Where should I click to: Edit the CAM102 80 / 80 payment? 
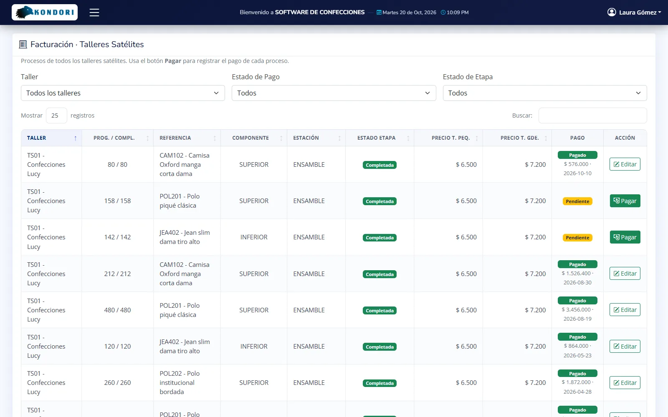[x=625, y=164]
